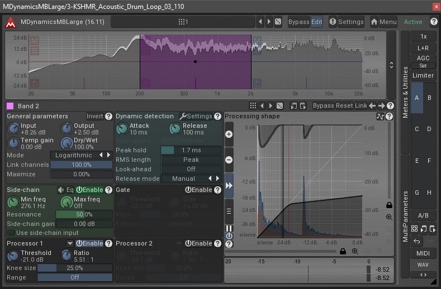Open the three-line menu in Processing shape
Image resolution: width=441 pixels, height=289 pixels.
229,211
